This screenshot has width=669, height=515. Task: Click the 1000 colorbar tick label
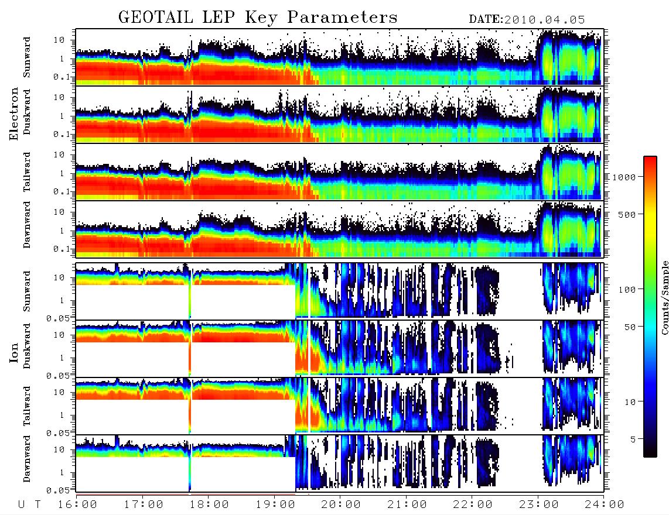pyautogui.click(x=624, y=177)
